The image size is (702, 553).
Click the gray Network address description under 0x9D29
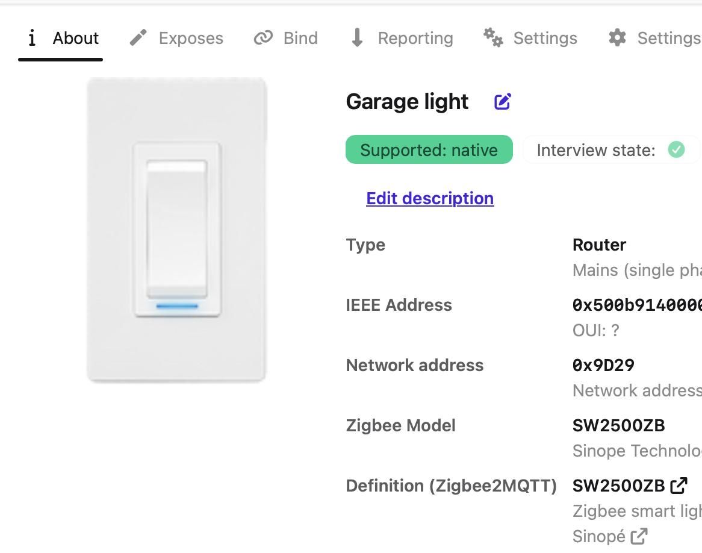637,390
